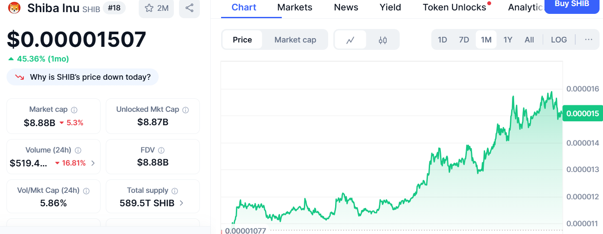
Task: Expand Total supply details chevron
Action: pyautogui.click(x=181, y=203)
